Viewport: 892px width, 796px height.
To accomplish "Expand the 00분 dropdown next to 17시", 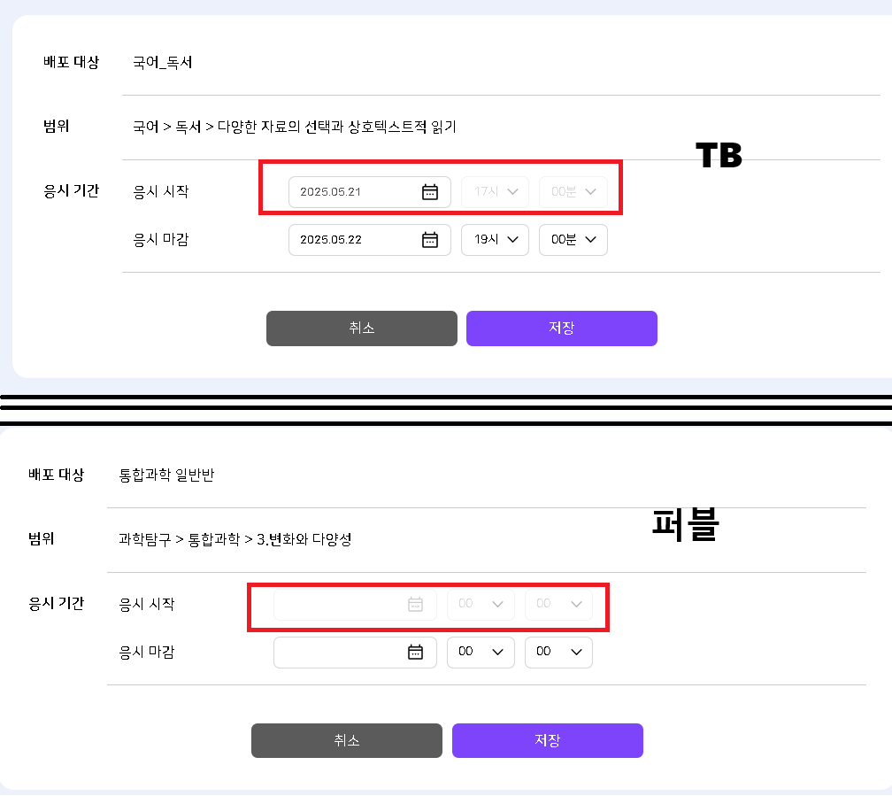I will 573,192.
